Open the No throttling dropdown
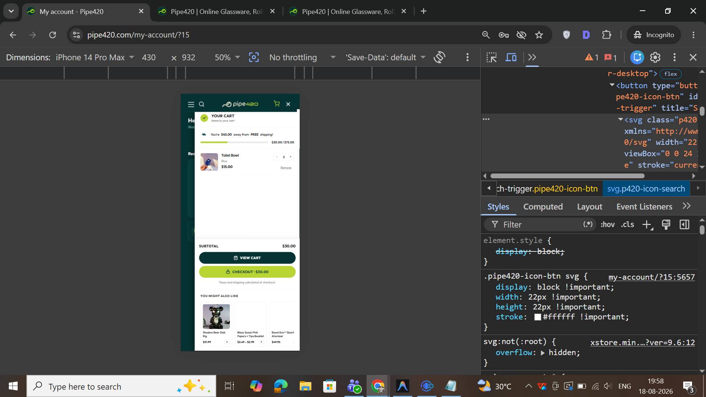This screenshot has height=397, width=706. coord(302,57)
